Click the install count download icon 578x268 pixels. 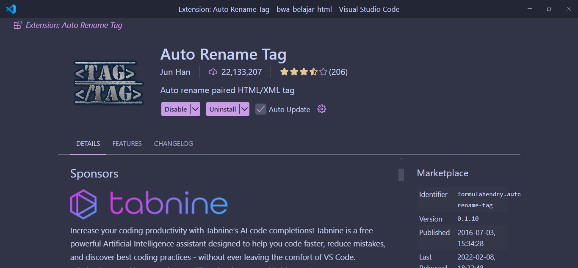(x=213, y=72)
